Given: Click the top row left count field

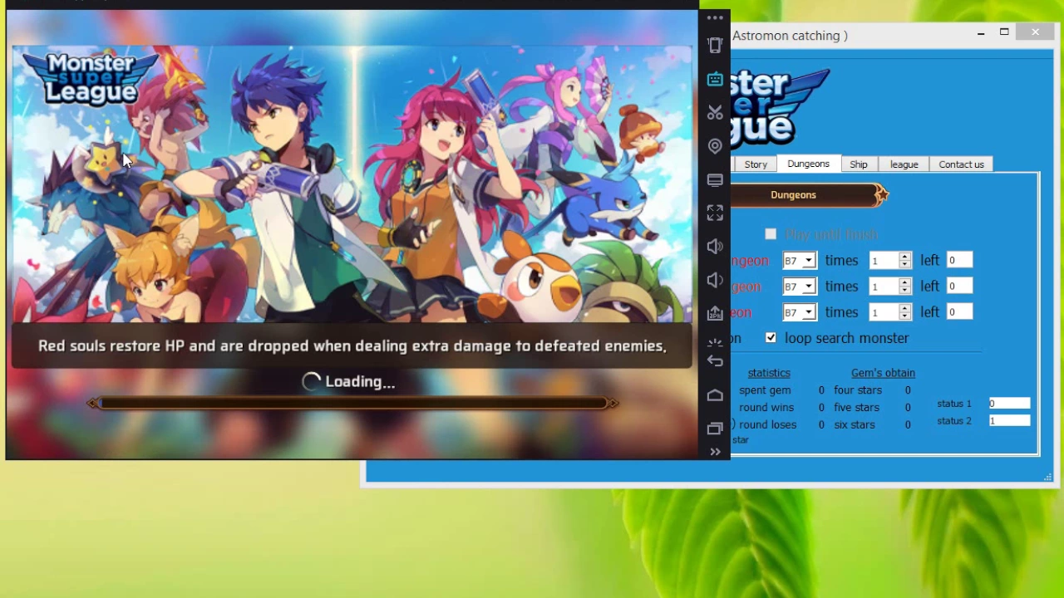Looking at the screenshot, I should point(959,261).
